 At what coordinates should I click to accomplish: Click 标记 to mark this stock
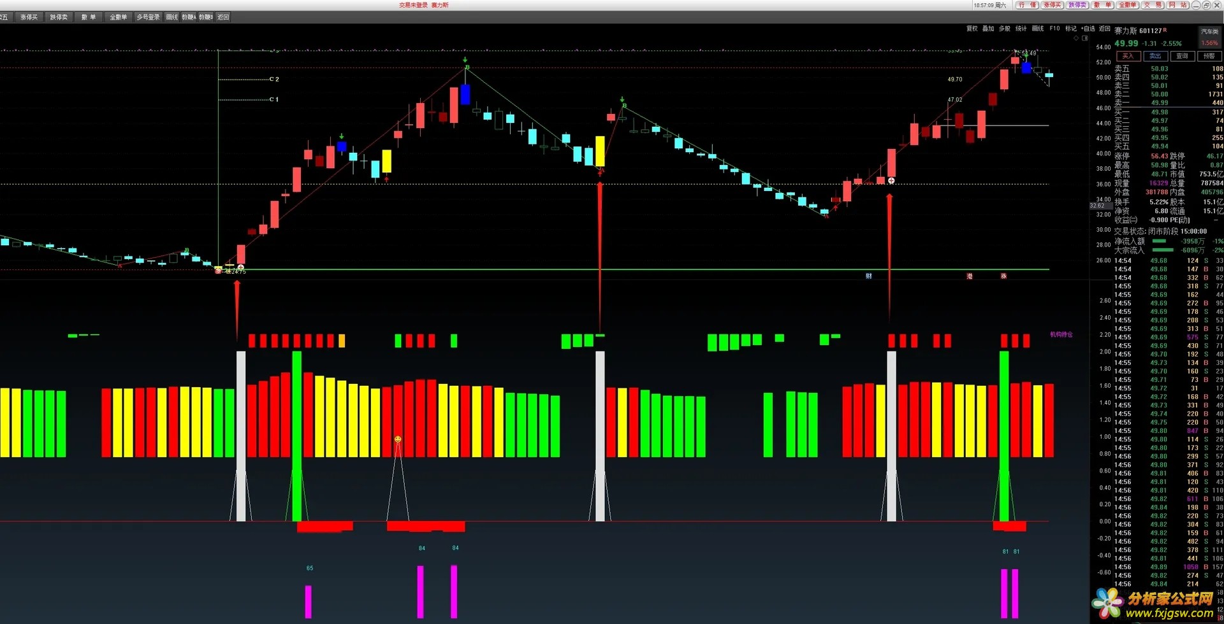(1071, 29)
